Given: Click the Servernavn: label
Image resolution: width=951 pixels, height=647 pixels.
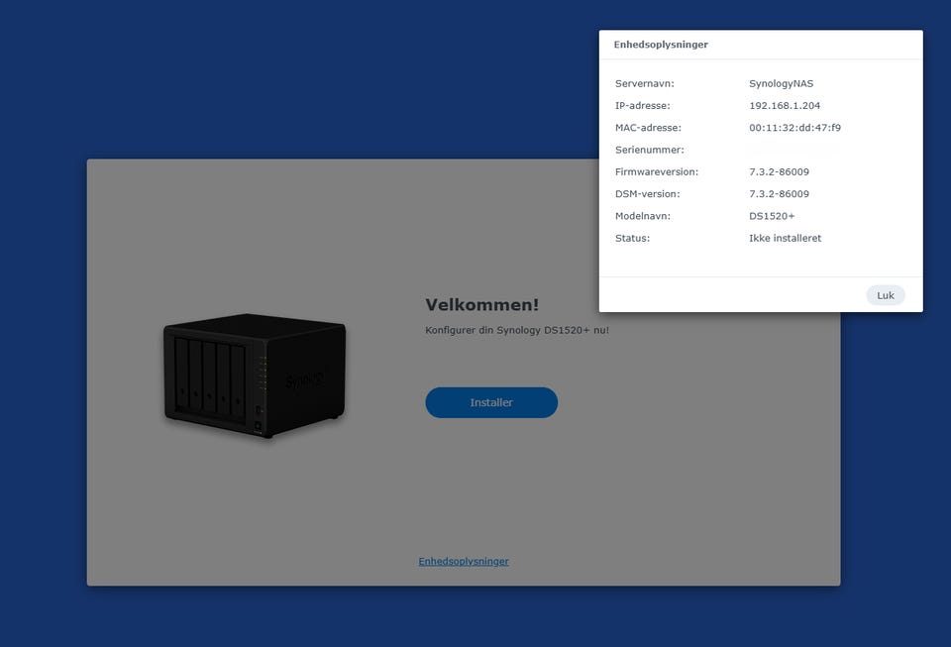Looking at the screenshot, I should pos(644,83).
